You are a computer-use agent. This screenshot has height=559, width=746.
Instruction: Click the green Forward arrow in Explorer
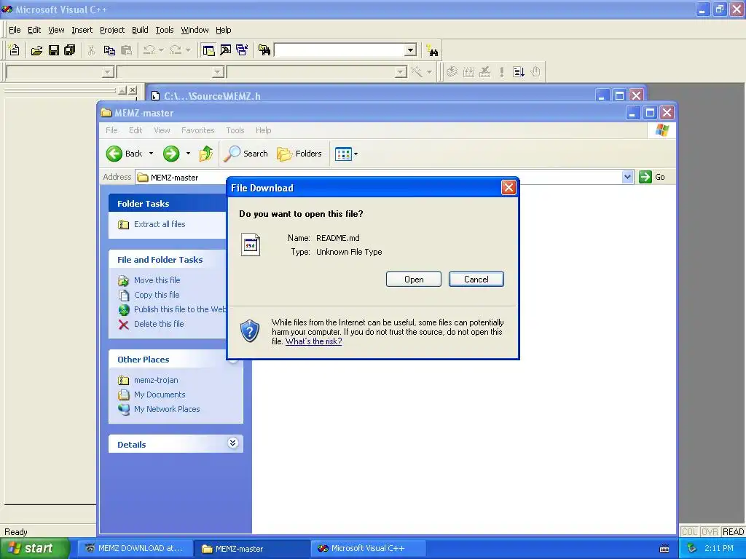point(171,154)
